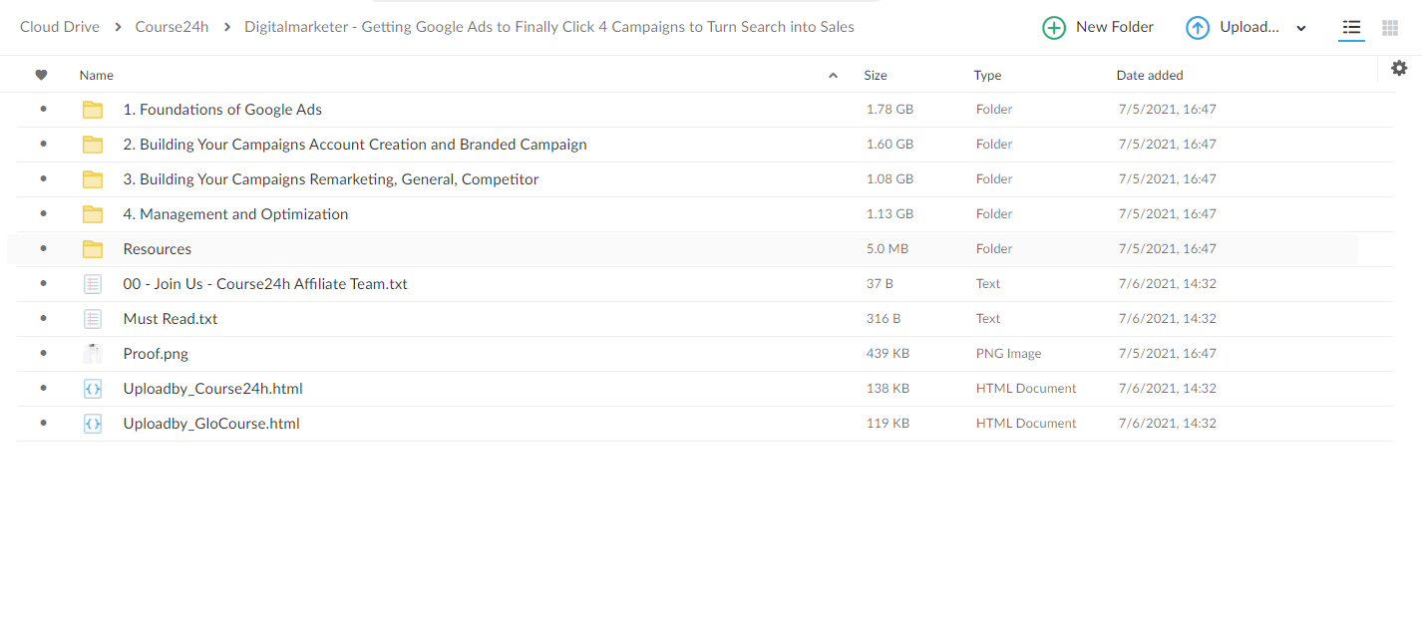Click the 138 KB size value

tap(888, 389)
